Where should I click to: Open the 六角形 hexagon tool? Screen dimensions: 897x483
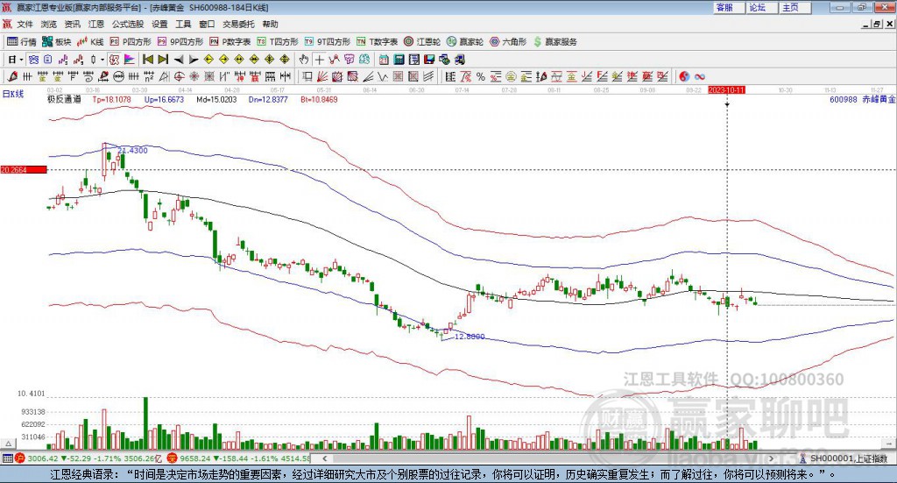(509, 42)
